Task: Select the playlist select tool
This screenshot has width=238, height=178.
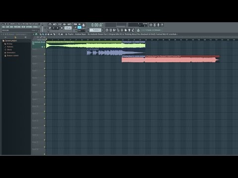Action: click(x=57, y=34)
